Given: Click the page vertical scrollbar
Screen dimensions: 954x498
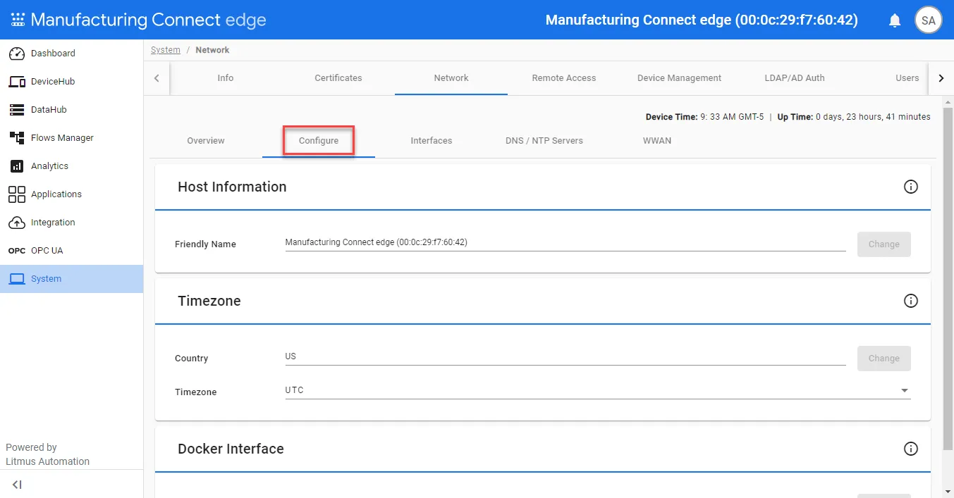Looking at the screenshot, I should coord(948,280).
